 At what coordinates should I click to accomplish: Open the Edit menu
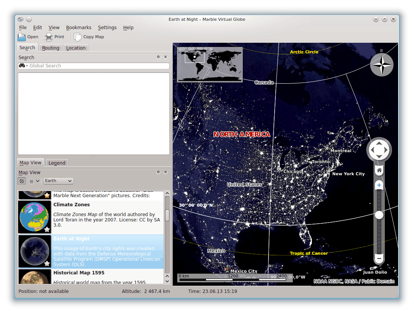point(37,28)
